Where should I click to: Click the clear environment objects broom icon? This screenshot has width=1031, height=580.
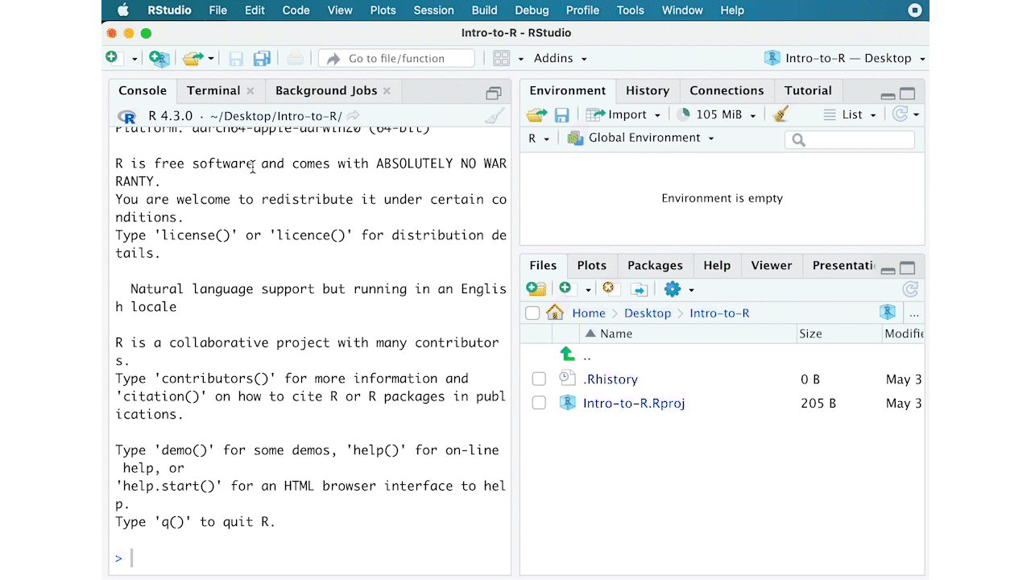780,114
